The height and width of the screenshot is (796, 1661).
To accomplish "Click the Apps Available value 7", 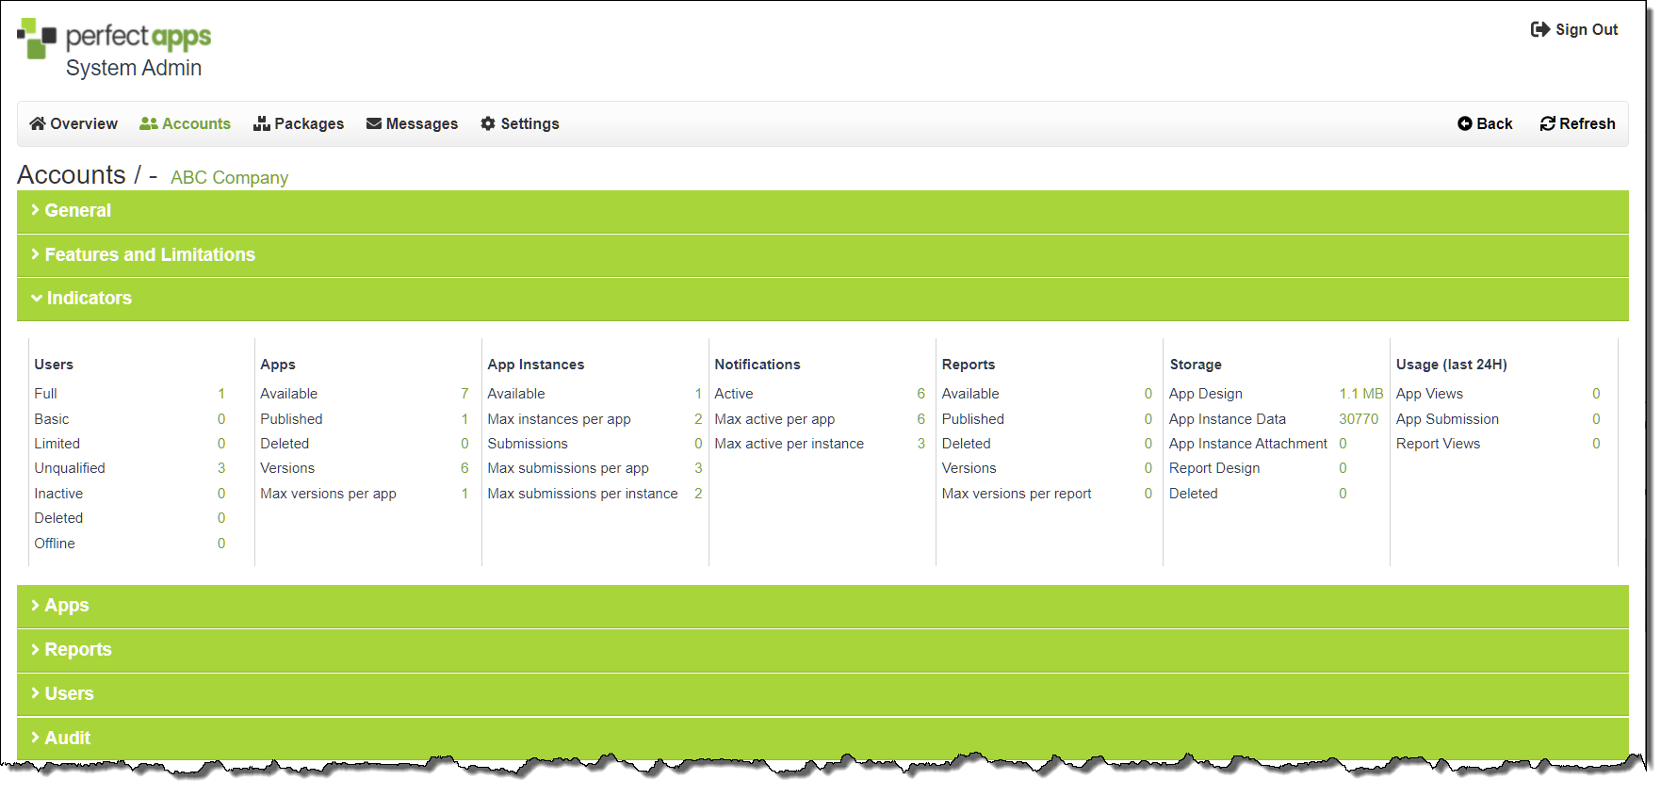I will coord(464,394).
